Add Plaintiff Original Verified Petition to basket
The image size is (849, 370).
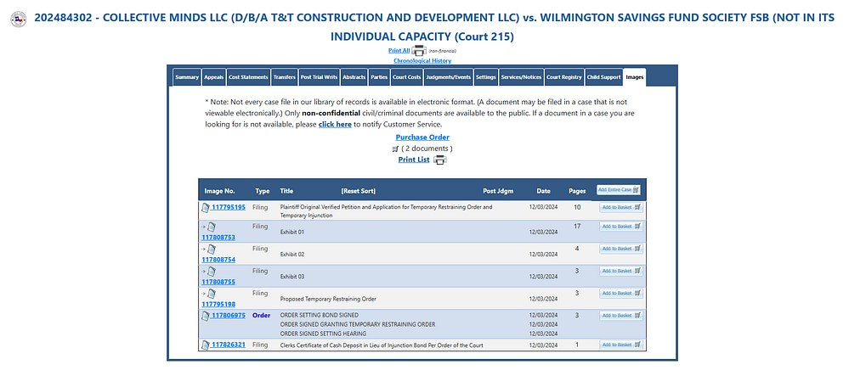click(x=621, y=207)
